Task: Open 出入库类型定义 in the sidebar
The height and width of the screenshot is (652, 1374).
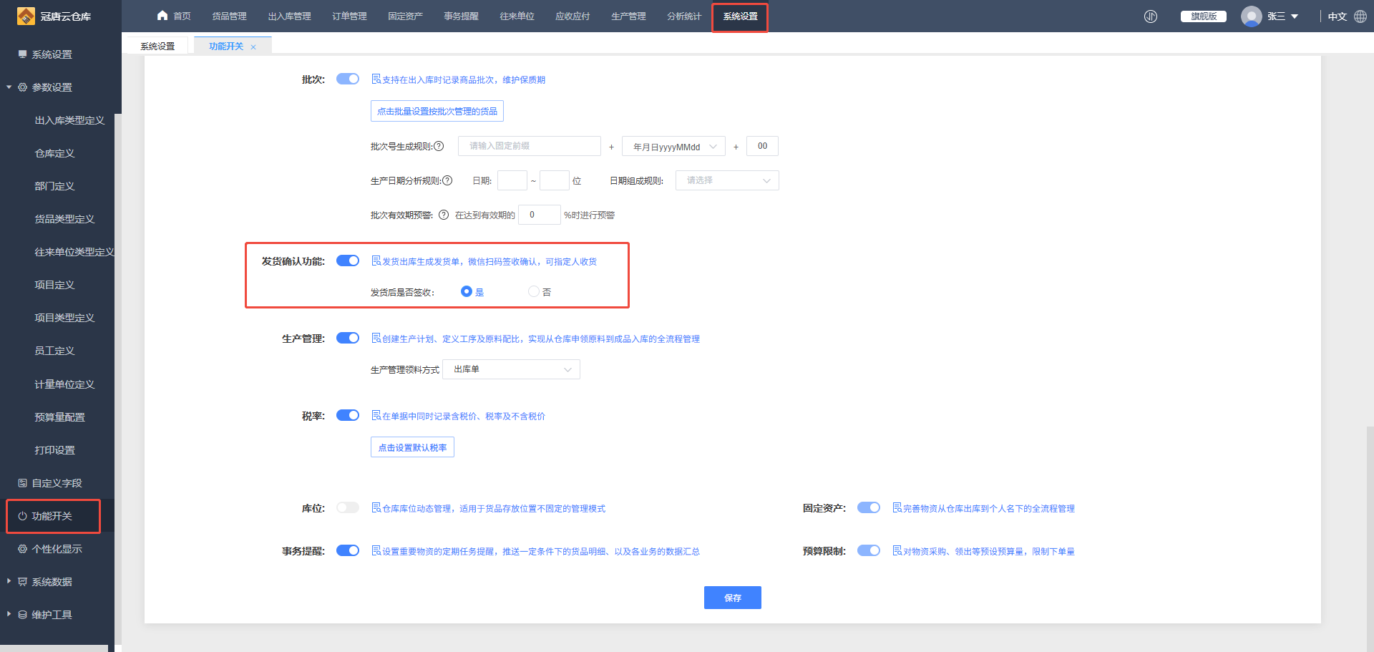Action: coord(69,120)
